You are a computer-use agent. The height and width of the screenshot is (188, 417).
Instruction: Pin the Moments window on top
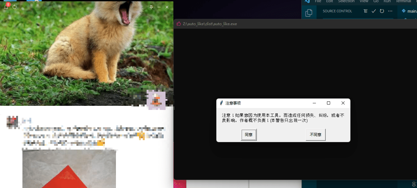click(x=151, y=7)
